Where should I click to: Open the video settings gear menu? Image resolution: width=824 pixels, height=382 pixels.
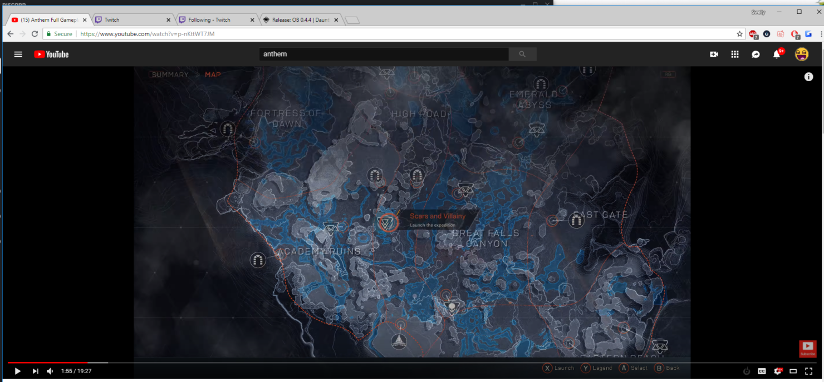pos(778,371)
